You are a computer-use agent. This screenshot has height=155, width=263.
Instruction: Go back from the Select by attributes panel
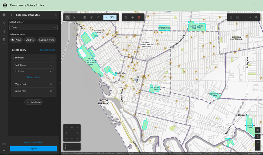[x=12, y=15]
